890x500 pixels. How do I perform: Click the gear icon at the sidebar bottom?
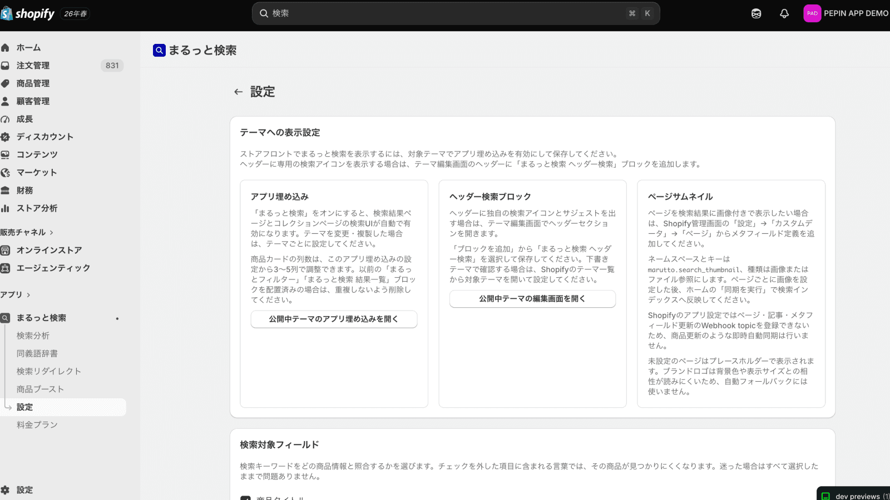point(6,490)
